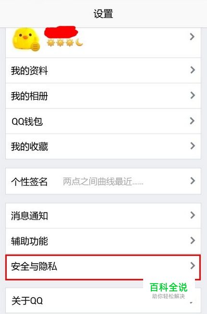
Task: Click the sun and moon level icons
Action: click(x=65, y=43)
